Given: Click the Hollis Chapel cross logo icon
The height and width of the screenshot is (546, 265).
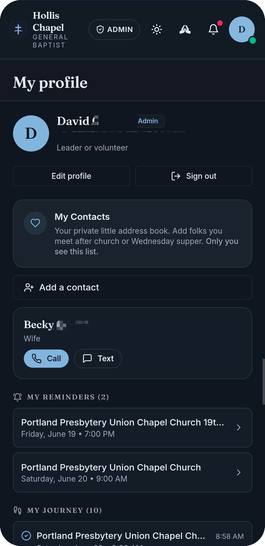Looking at the screenshot, I should click(x=18, y=30).
